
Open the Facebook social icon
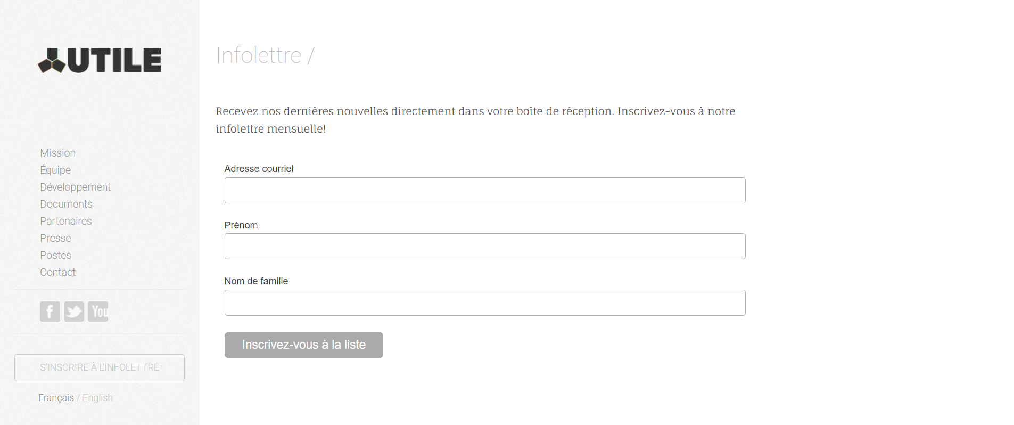click(x=50, y=312)
